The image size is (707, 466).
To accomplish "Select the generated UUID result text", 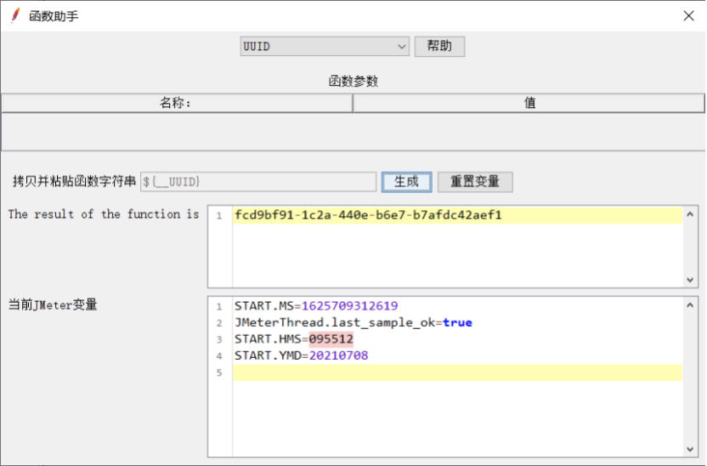I will tap(368, 215).
